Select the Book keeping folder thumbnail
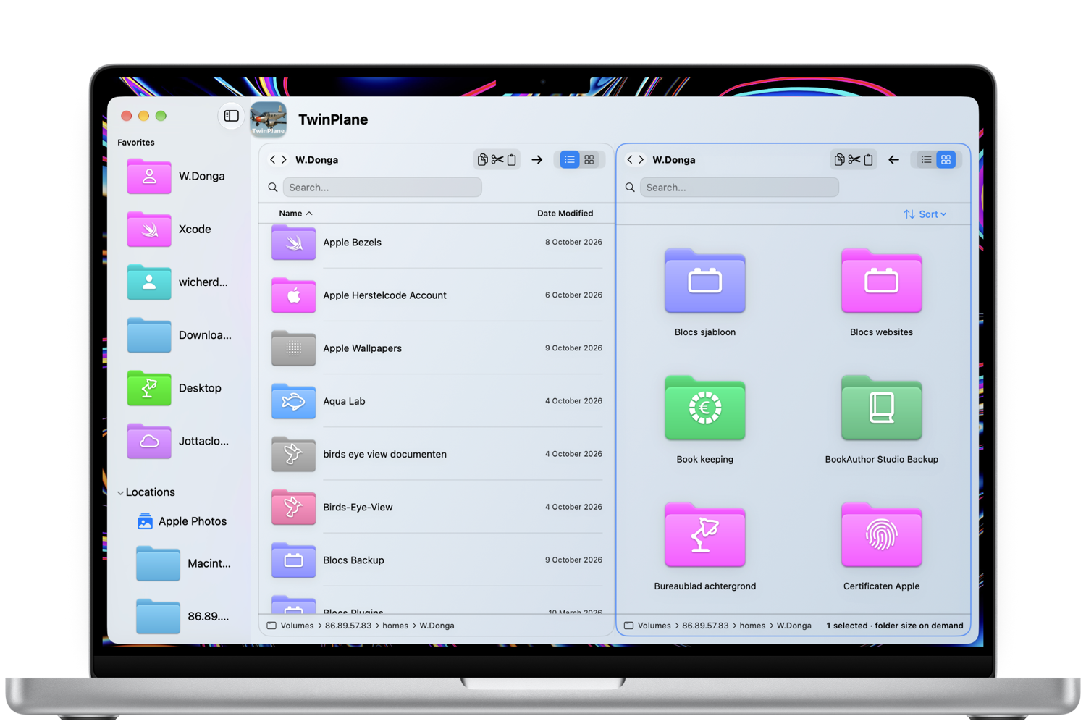 (705, 409)
